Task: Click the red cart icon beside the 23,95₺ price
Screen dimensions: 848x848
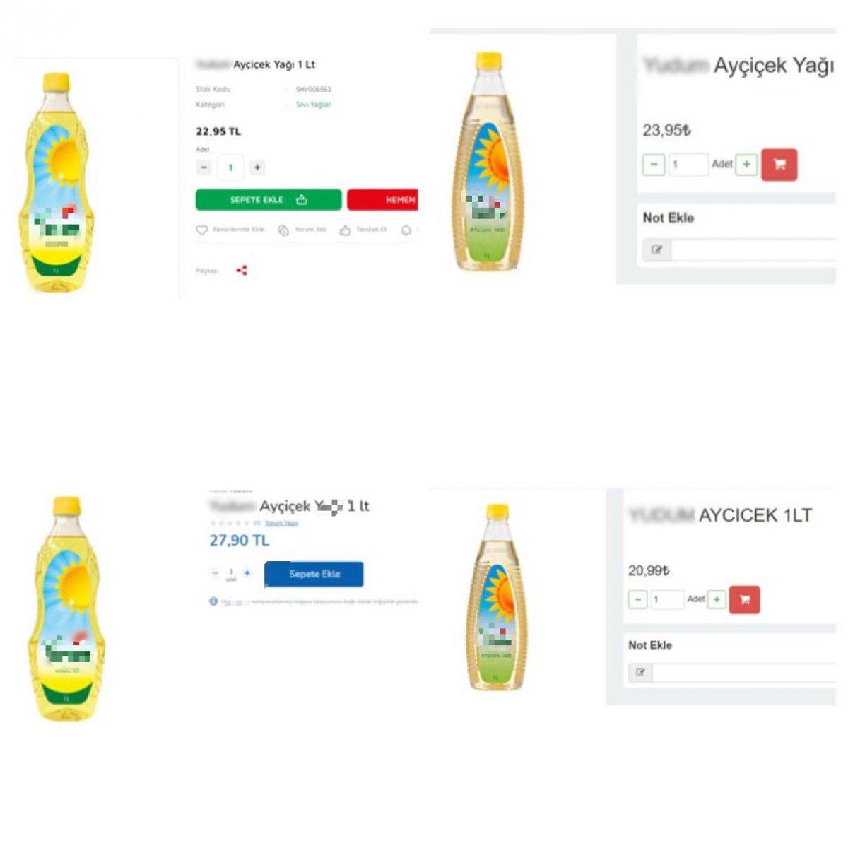Action: click(779, 164)
